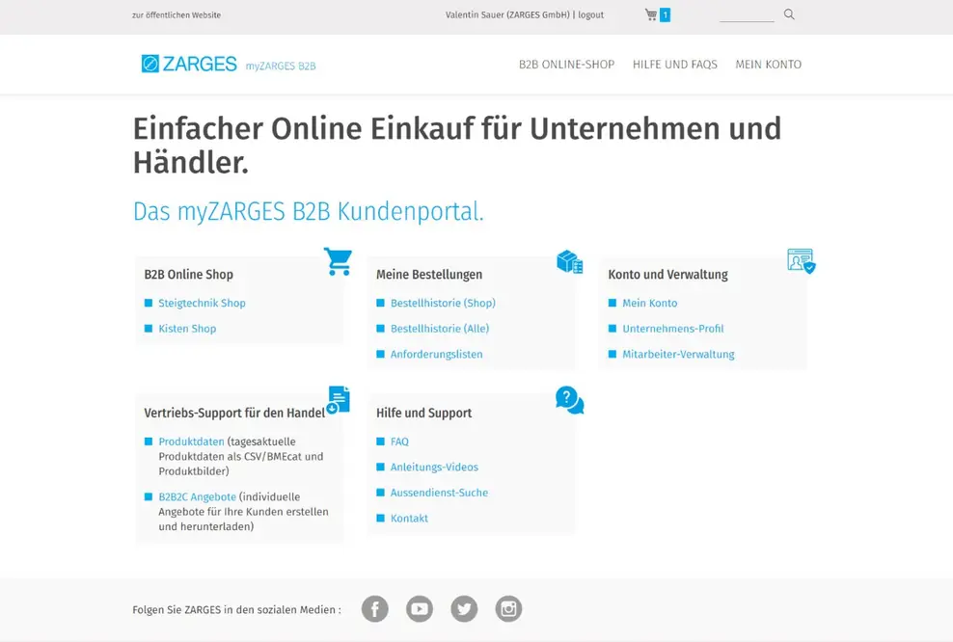
Task: Open the B2B ONLINE-SHOP menu
Action: point(566,65)
